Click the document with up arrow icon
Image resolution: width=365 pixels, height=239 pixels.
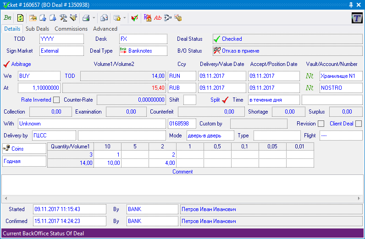point(43,18)
